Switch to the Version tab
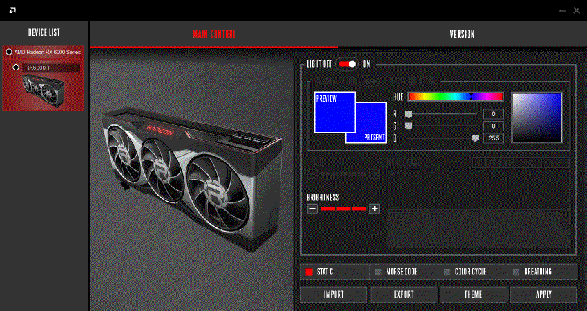This screenshot has width=587, height=311. point(462,35)
